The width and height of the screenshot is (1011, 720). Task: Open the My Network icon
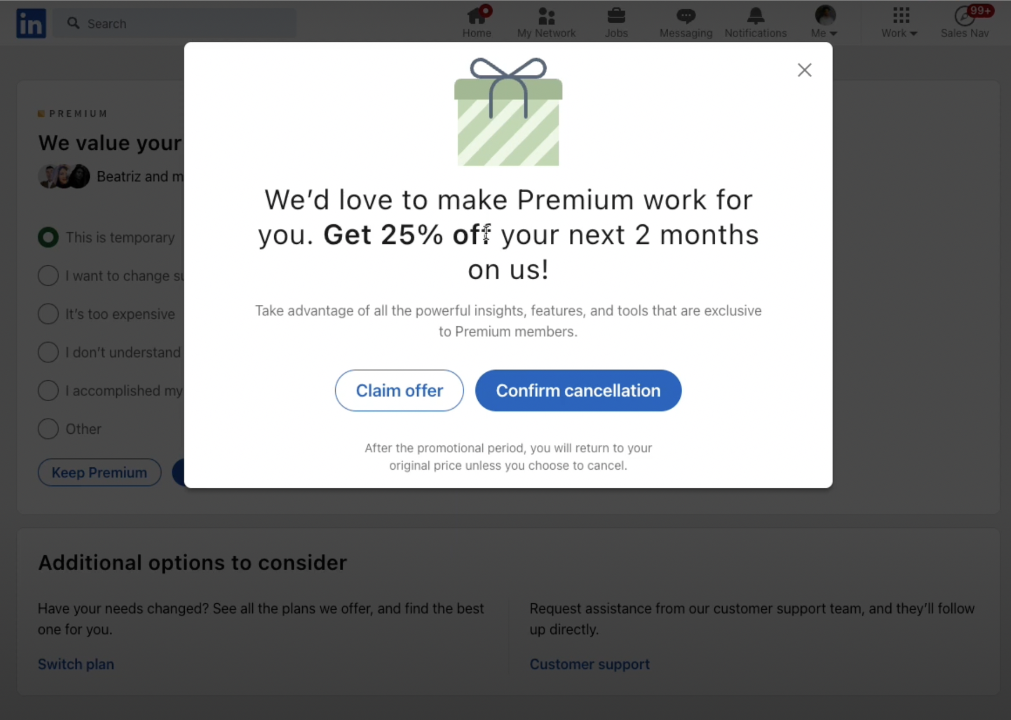point(546,15)
